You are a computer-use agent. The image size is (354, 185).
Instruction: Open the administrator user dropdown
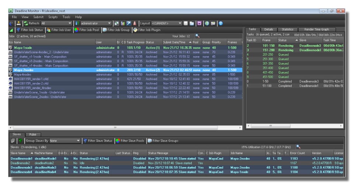point(96,23)
